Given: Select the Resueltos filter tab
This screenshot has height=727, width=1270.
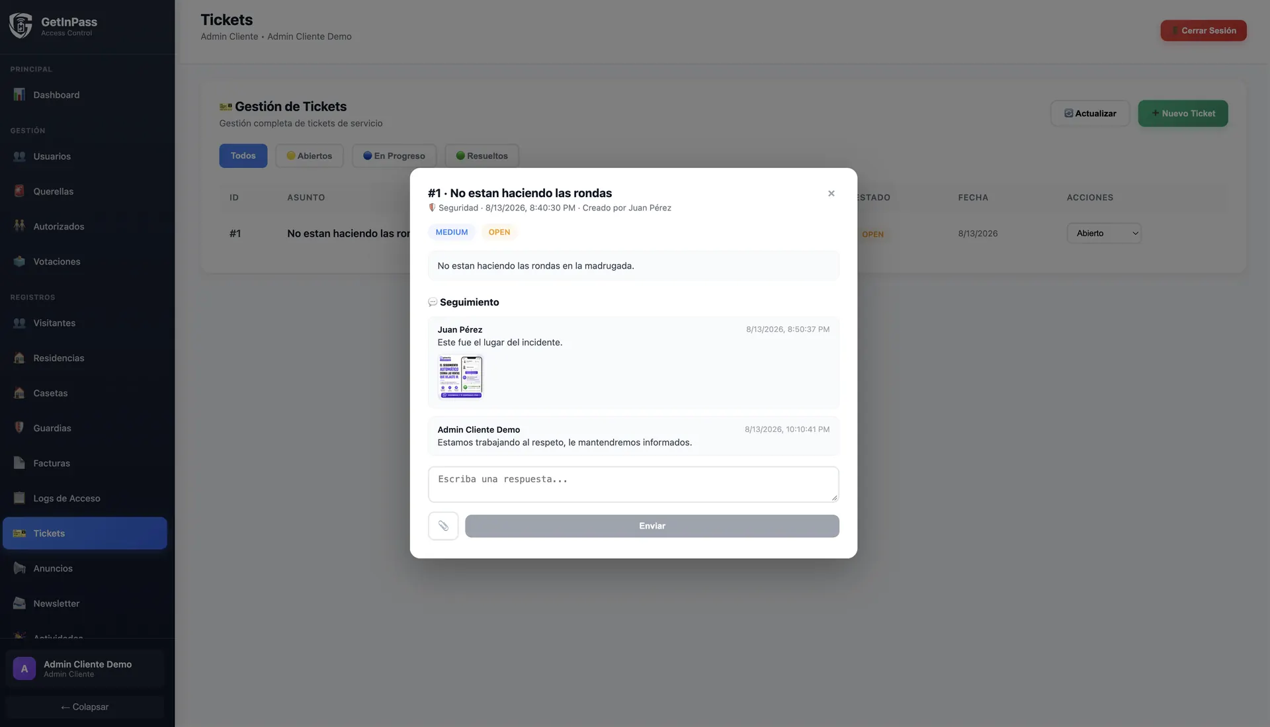Looking at the screenshot, I should coord(482,156).
